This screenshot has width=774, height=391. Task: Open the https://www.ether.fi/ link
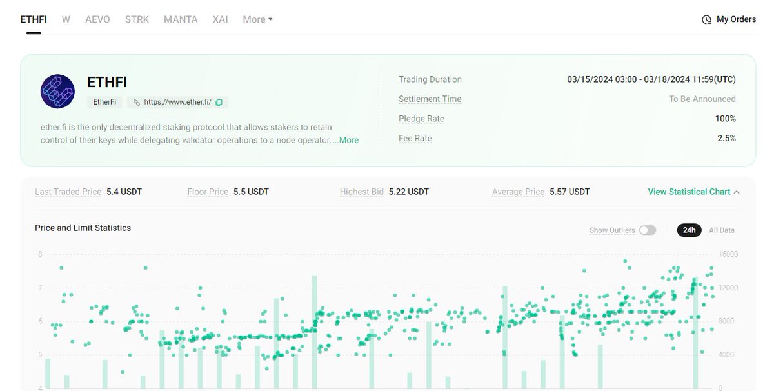click(x=177, y=102)
